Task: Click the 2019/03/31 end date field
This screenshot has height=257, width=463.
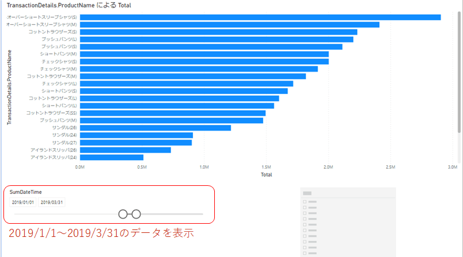Action: (52, 203)
